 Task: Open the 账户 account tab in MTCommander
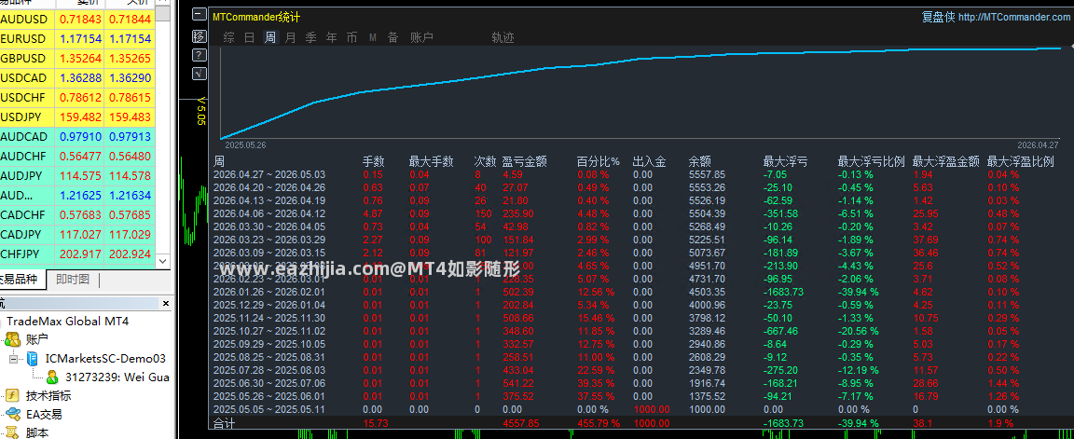coord(422,37)
